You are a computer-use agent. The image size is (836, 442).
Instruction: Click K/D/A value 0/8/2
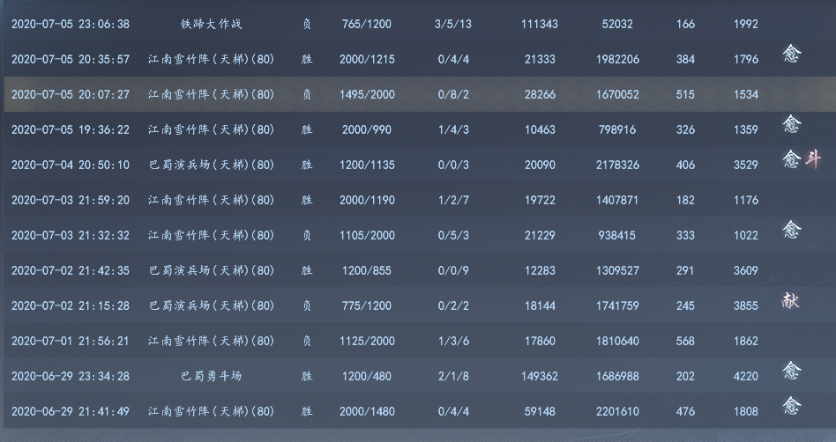tap(453, 94)
